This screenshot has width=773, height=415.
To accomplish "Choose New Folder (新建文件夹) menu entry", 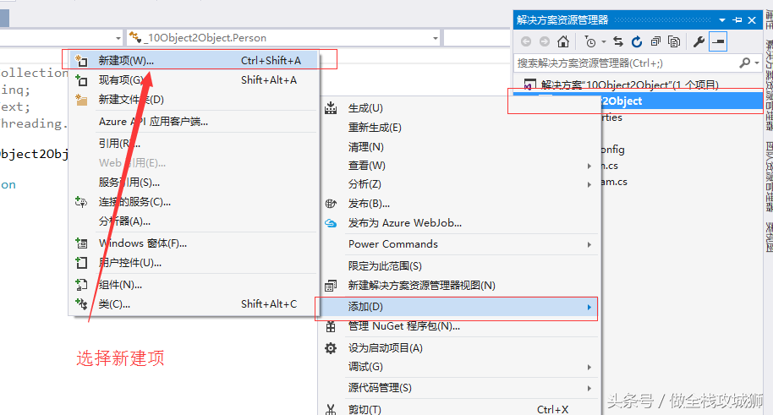I will point(194,100).
